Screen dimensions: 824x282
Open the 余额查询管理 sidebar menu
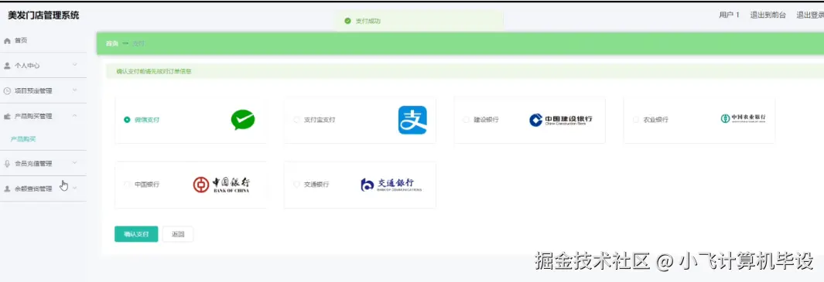[x=43, y=189]
